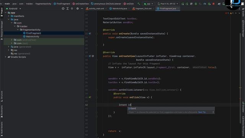This screenshot has width=245, height=138.
Task: Click fold marker next to setOnClickListener line
Action: tap(96, 90)
